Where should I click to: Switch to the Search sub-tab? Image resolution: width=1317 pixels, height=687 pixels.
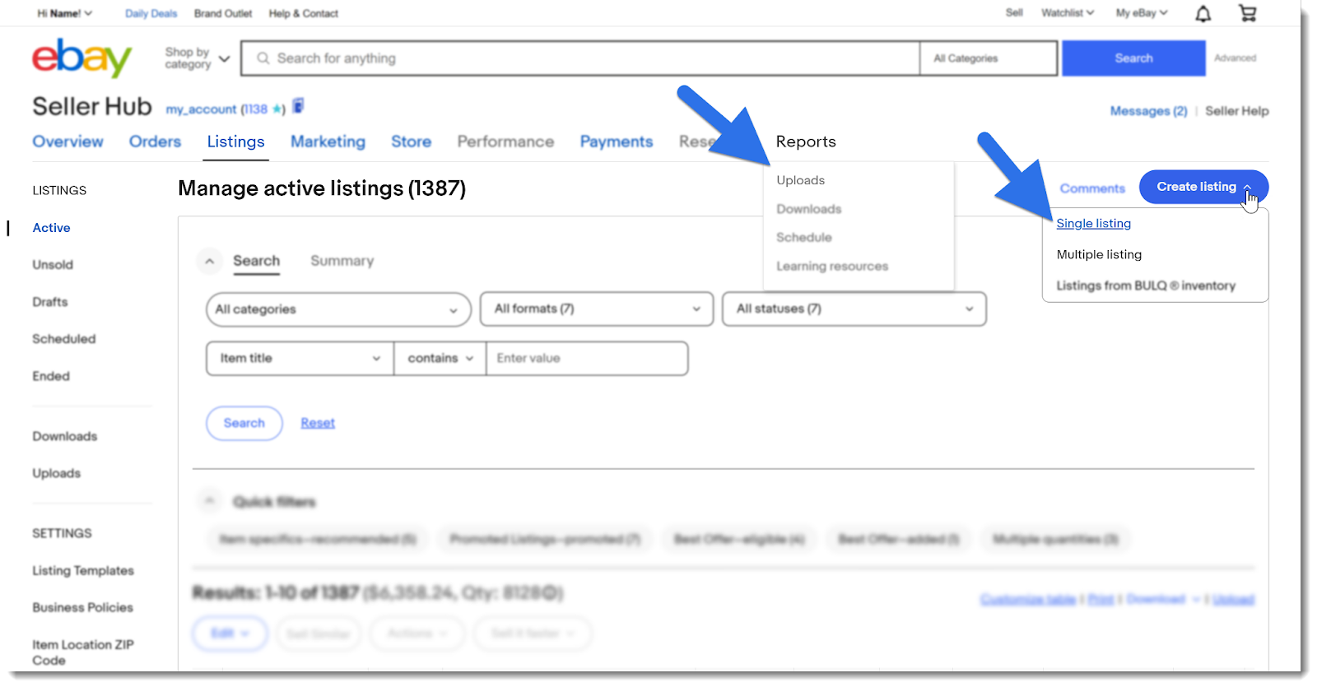coord(256,261)
